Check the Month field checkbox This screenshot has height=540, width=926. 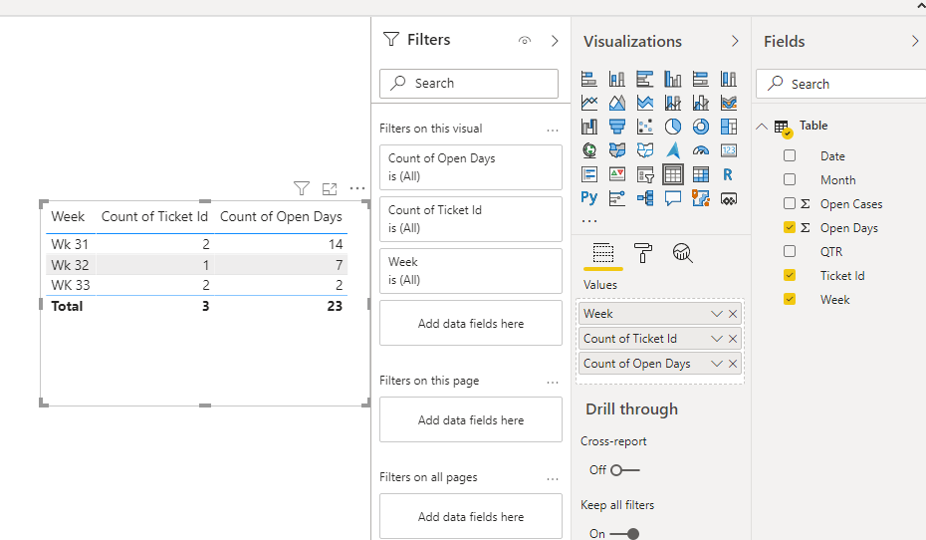pos(790,179)
